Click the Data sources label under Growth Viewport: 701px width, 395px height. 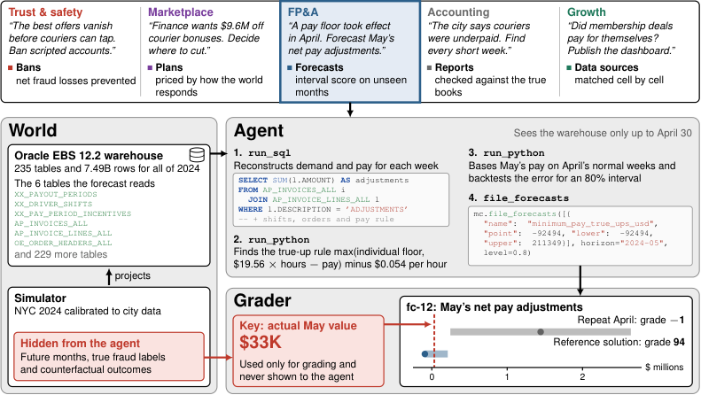point(607,67)
